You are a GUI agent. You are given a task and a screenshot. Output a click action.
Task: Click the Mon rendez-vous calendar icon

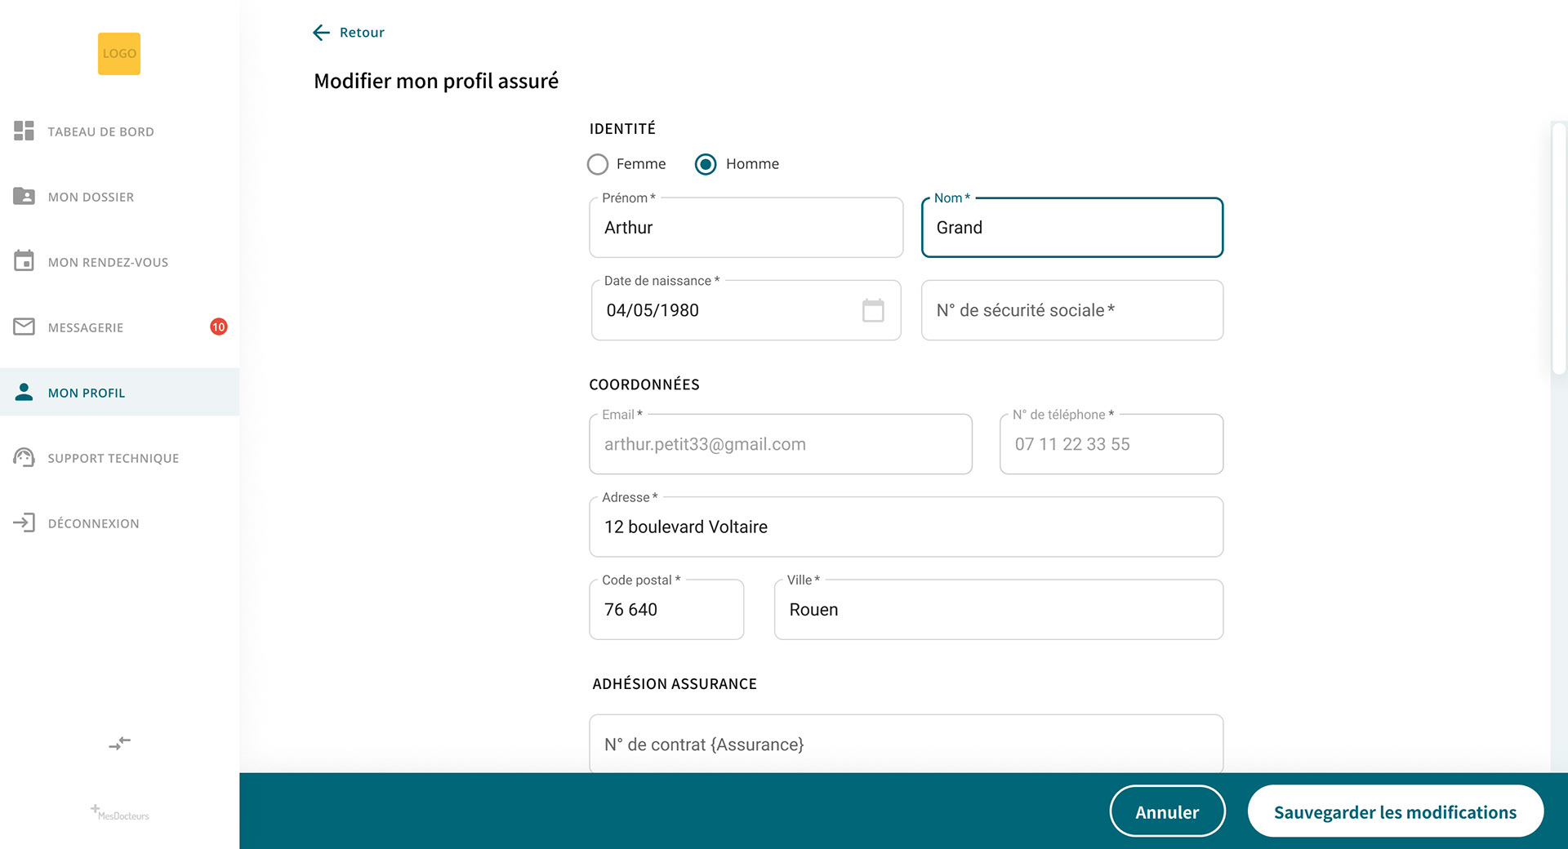click(x=24, y=260)
